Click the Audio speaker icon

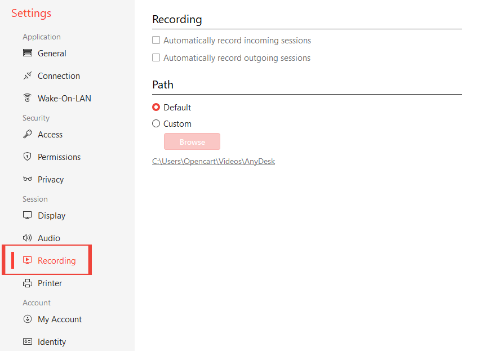click(x=28, y=238)
